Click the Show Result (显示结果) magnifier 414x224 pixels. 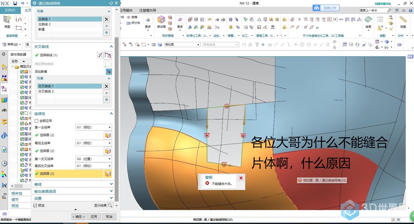(x=110, y=205)
